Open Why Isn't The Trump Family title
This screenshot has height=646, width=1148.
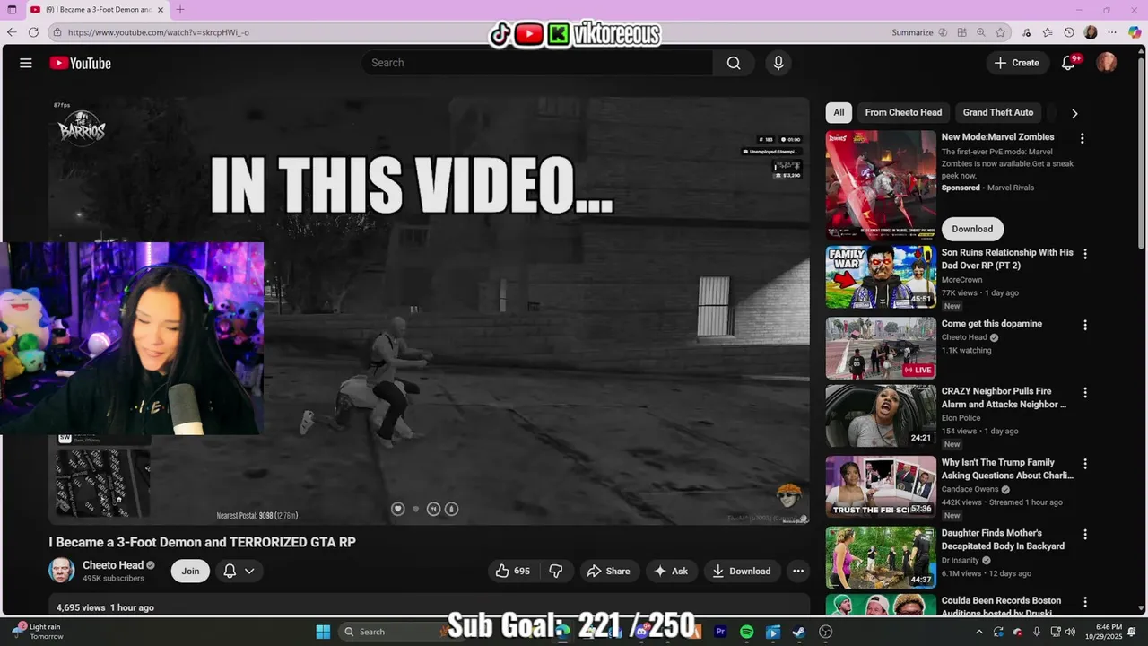click(x=1007, y=469)
